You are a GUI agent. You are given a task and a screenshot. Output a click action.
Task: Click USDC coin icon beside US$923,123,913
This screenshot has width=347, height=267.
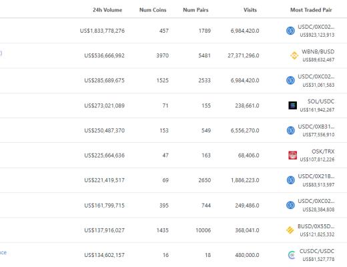click(x=290, y=31)
